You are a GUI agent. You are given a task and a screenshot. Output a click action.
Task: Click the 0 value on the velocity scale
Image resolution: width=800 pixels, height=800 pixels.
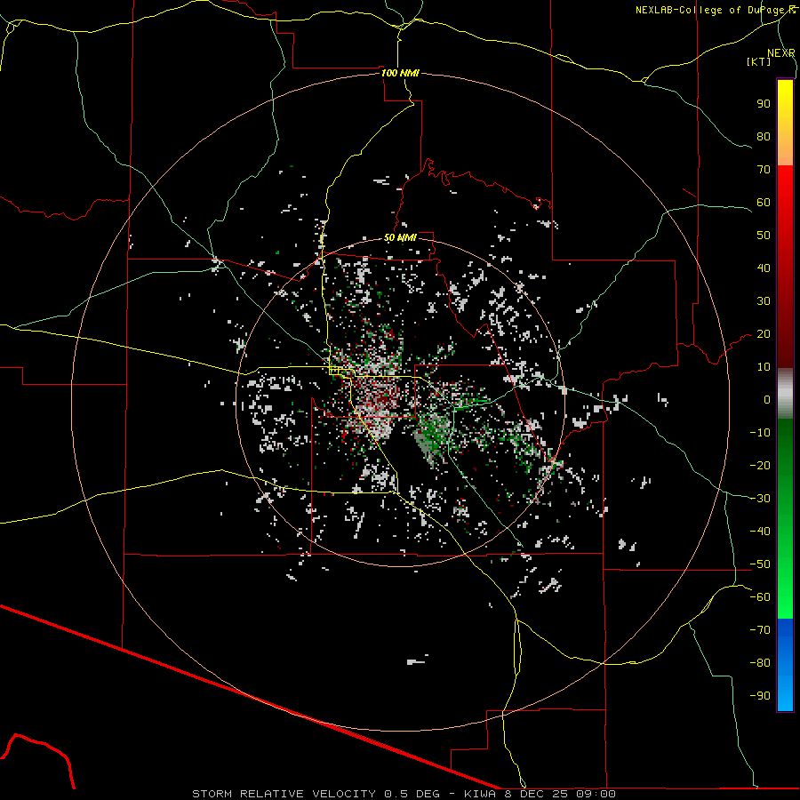click(x=767, y=400)
